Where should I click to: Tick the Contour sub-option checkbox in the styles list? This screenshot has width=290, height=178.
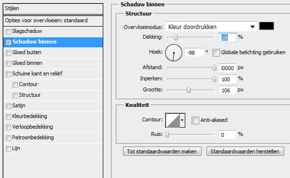[15, 85]
